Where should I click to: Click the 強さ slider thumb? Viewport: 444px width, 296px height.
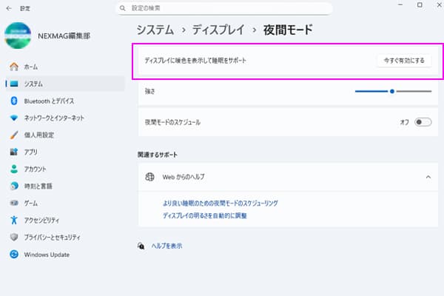392,91
